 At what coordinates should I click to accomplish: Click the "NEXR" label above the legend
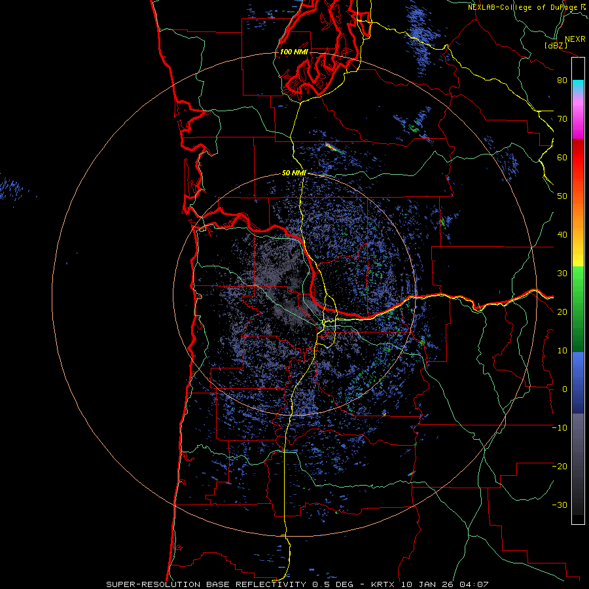tap(575, 39)
